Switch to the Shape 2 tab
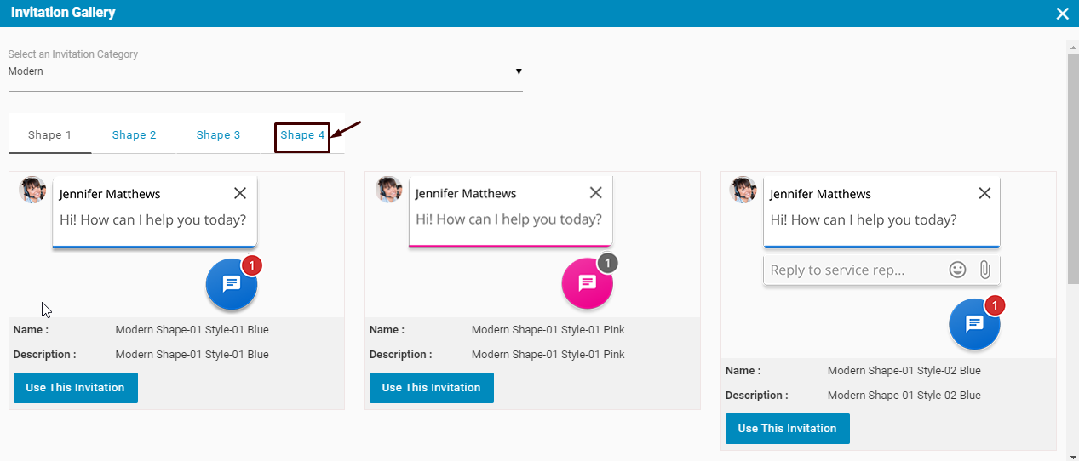 [x=134, y=135]
